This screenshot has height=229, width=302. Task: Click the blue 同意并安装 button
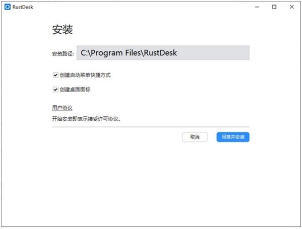(x=233, y=137)
